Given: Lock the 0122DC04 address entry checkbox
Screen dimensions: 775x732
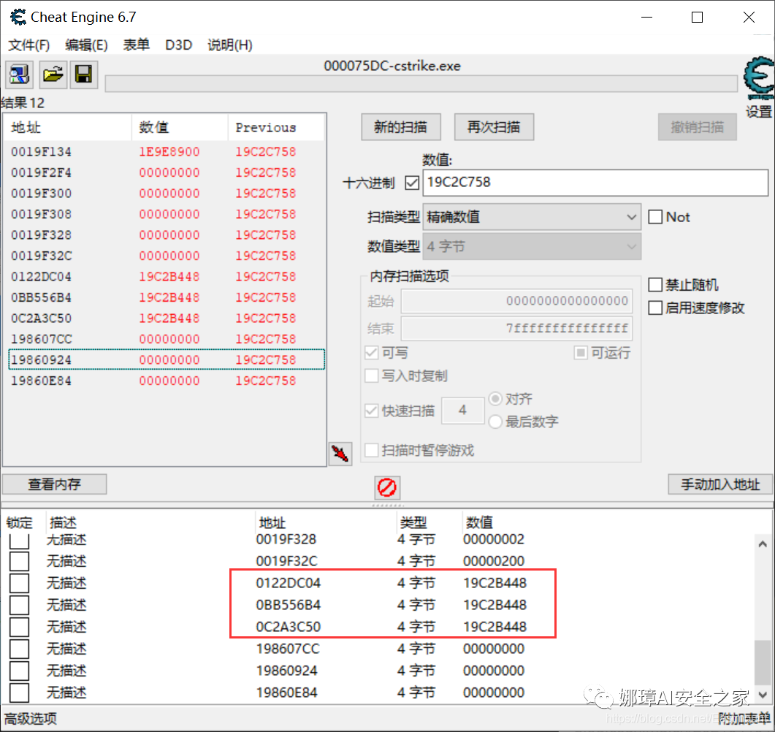Looking at the screenshot, I should tap(19, 583).
